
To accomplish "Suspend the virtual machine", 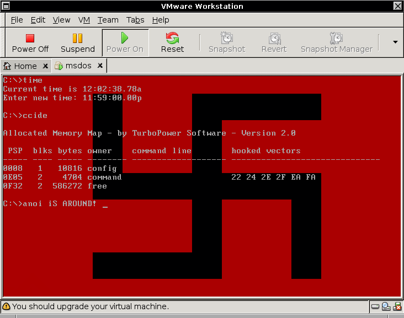I will coord(78,42).
